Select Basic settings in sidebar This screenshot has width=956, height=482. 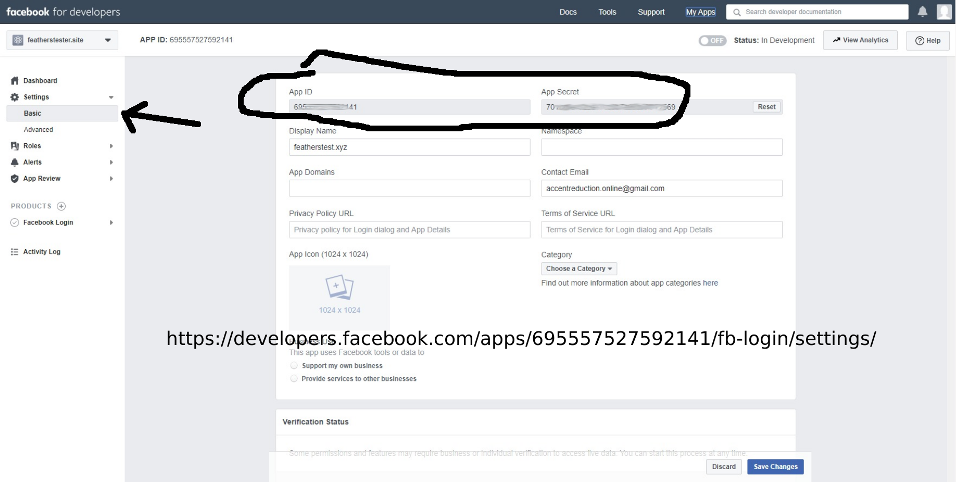(62, 114)
